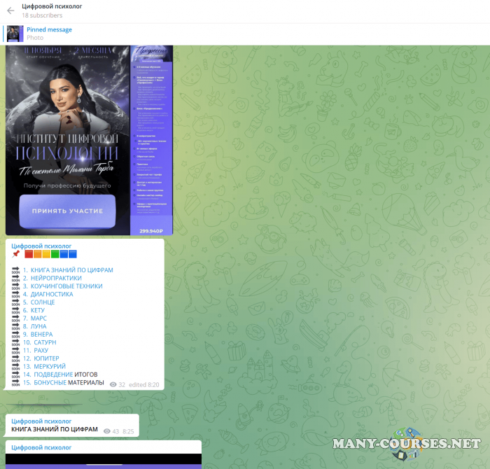Go back using the header arrow
The width and height of the screenshot is (490, 469).
[10, 10]
